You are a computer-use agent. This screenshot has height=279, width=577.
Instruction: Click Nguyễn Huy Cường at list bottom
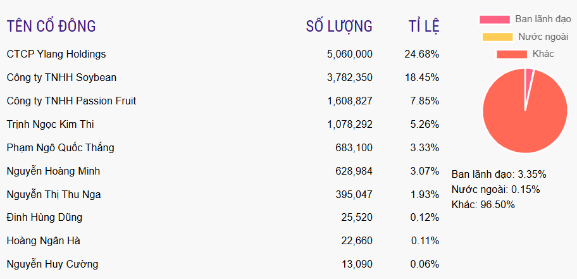(53, 264)
